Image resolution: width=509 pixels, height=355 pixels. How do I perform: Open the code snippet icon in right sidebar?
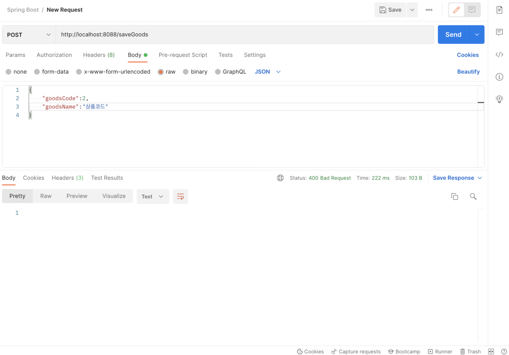click(499, 55)
